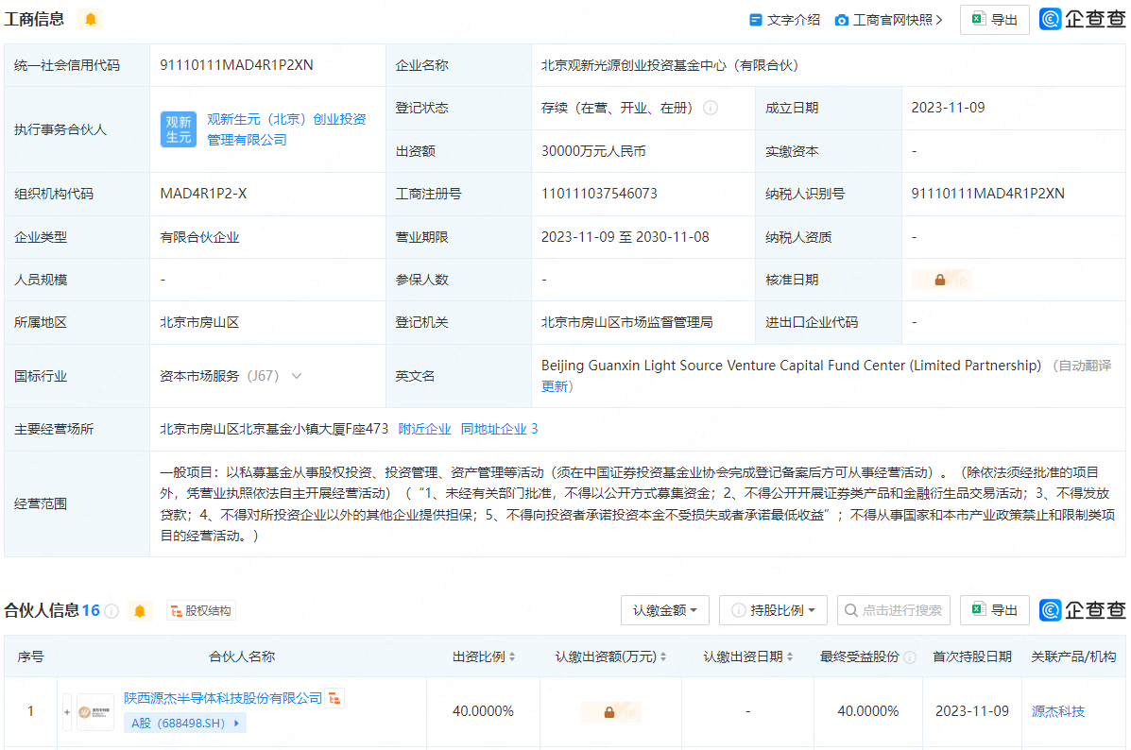The height and width of the screenshot is (750, 1131).
Task: Sort the table by 出资比例 column
Action: (483, 656)
